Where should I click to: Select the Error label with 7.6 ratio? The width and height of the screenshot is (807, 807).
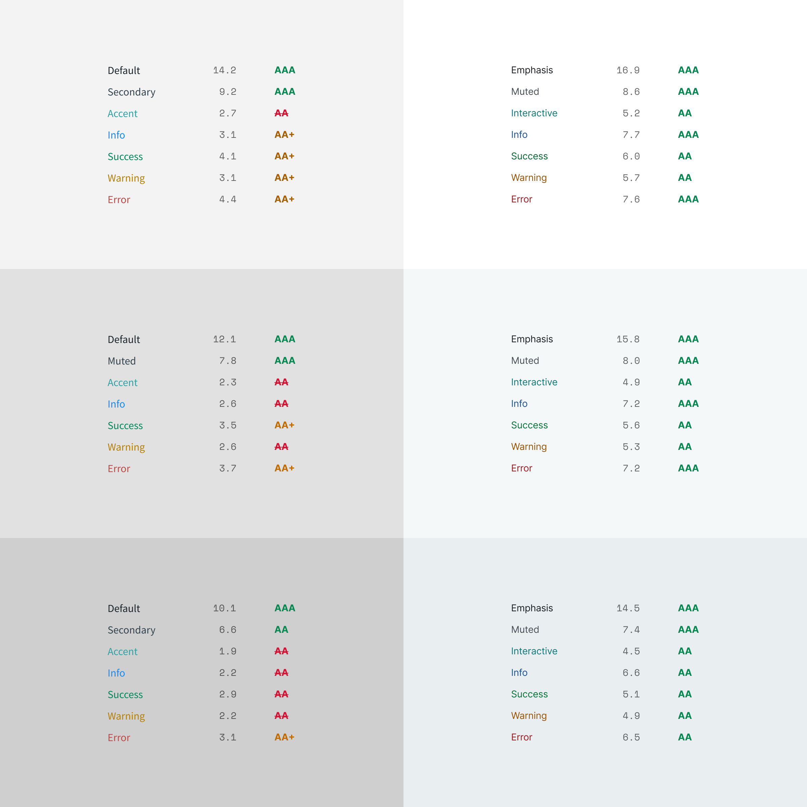[x=521, y=199]
